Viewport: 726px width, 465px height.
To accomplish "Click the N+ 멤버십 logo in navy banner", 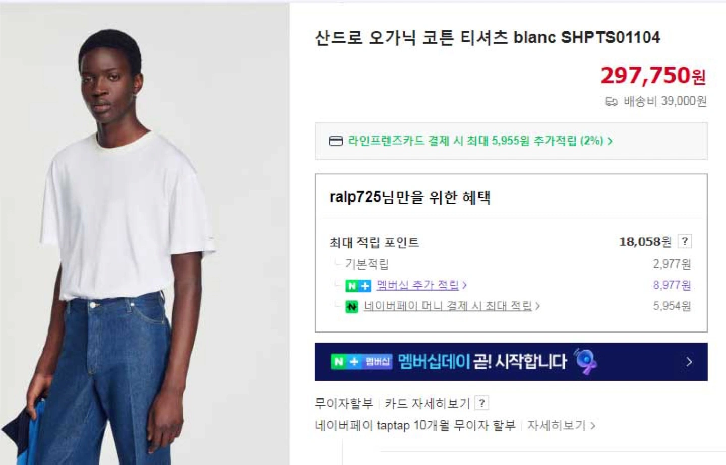I will tap(361, 361).
